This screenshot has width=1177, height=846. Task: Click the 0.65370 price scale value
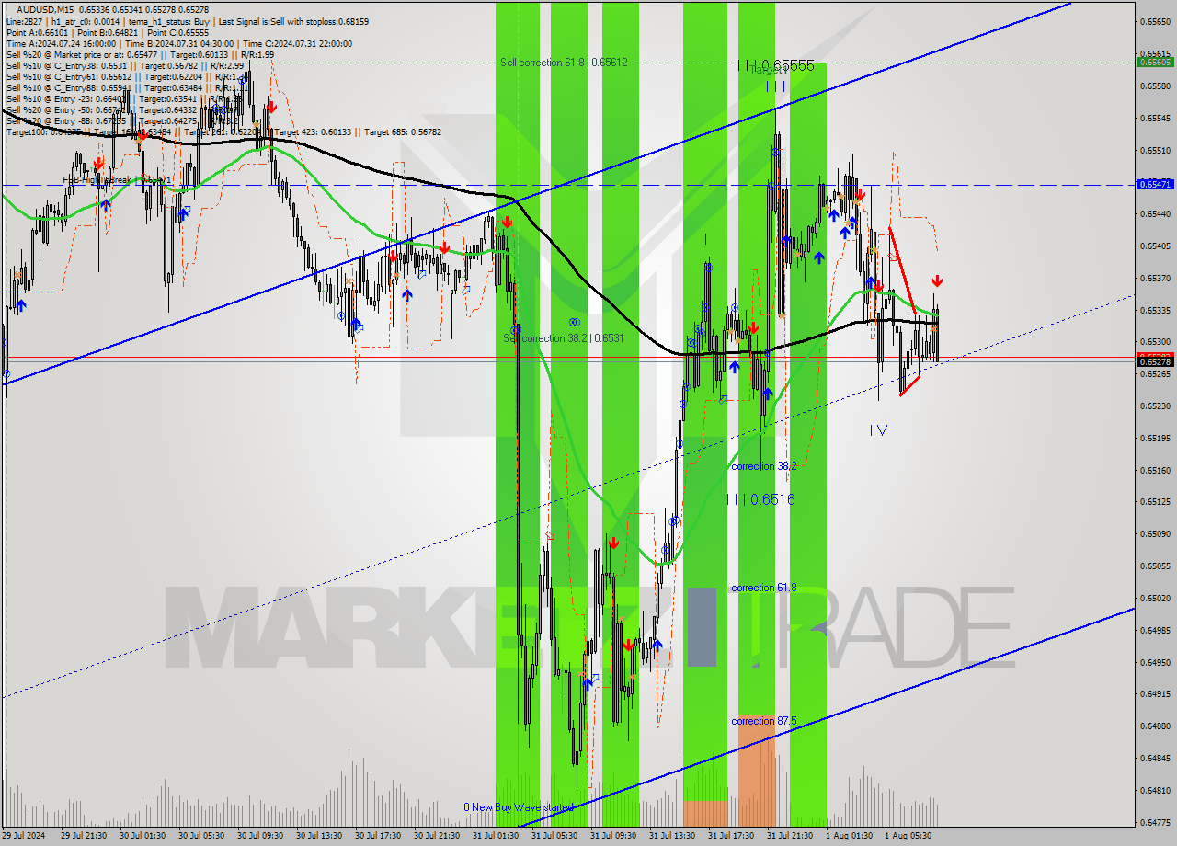click(x=1154, y=278)
